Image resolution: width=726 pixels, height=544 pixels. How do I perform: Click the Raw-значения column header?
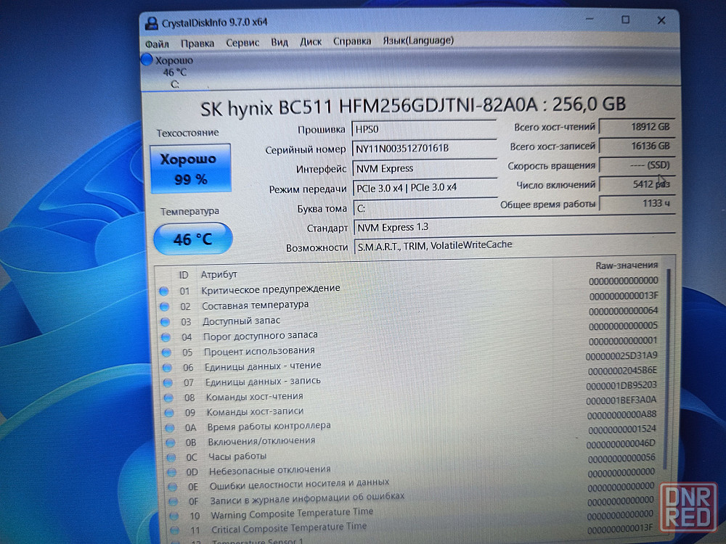click(626, 265)
